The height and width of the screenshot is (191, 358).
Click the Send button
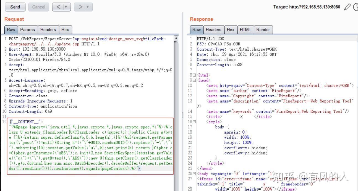15,7
